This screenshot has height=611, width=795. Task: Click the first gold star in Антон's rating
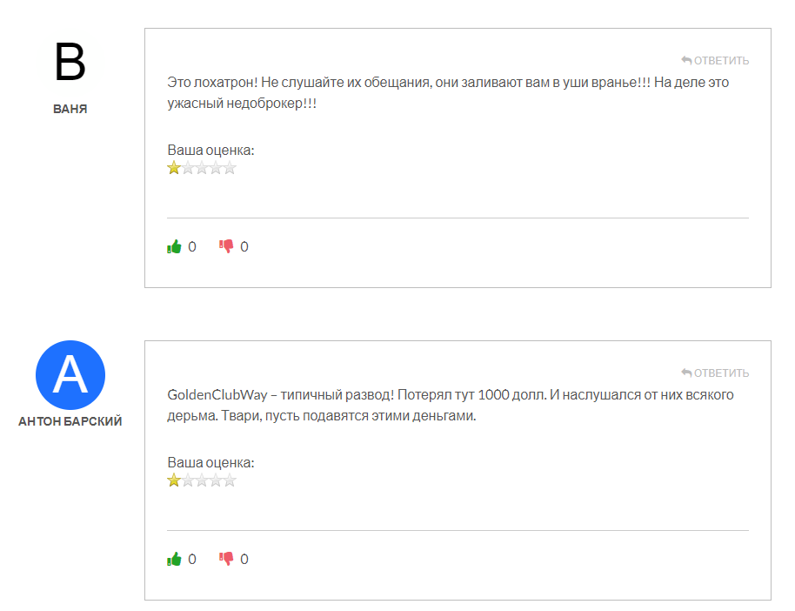(174, 480)
